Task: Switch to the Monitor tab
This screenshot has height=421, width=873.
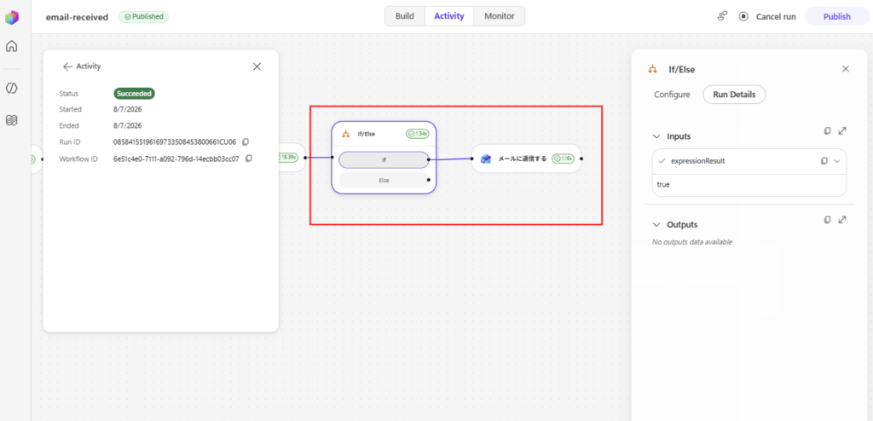Action: [x=499, y=16]
